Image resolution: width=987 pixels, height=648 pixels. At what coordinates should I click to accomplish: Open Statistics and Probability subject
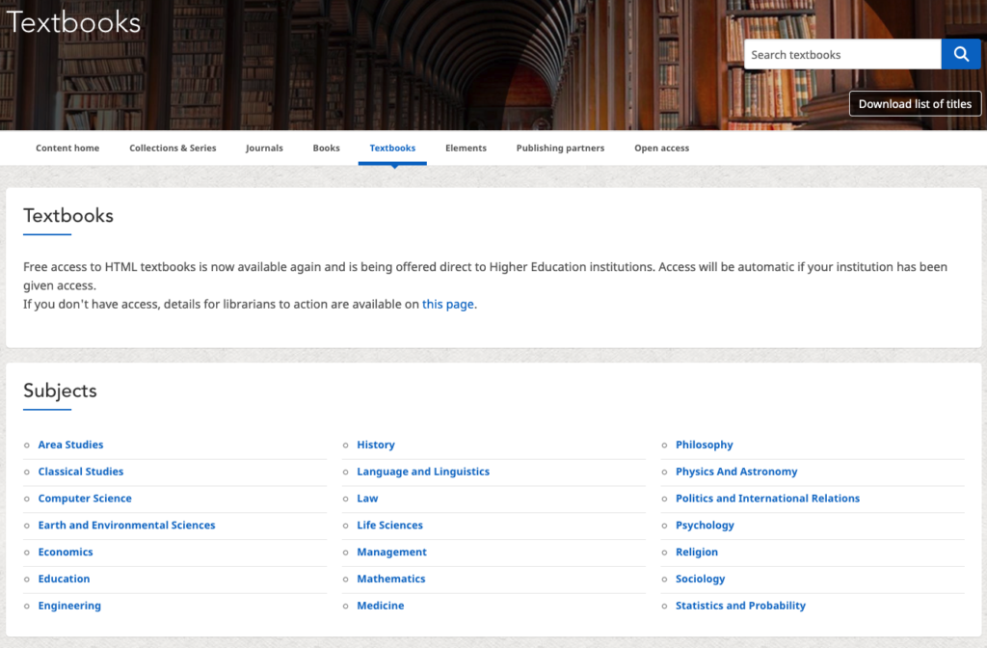[x=740, y=606]
